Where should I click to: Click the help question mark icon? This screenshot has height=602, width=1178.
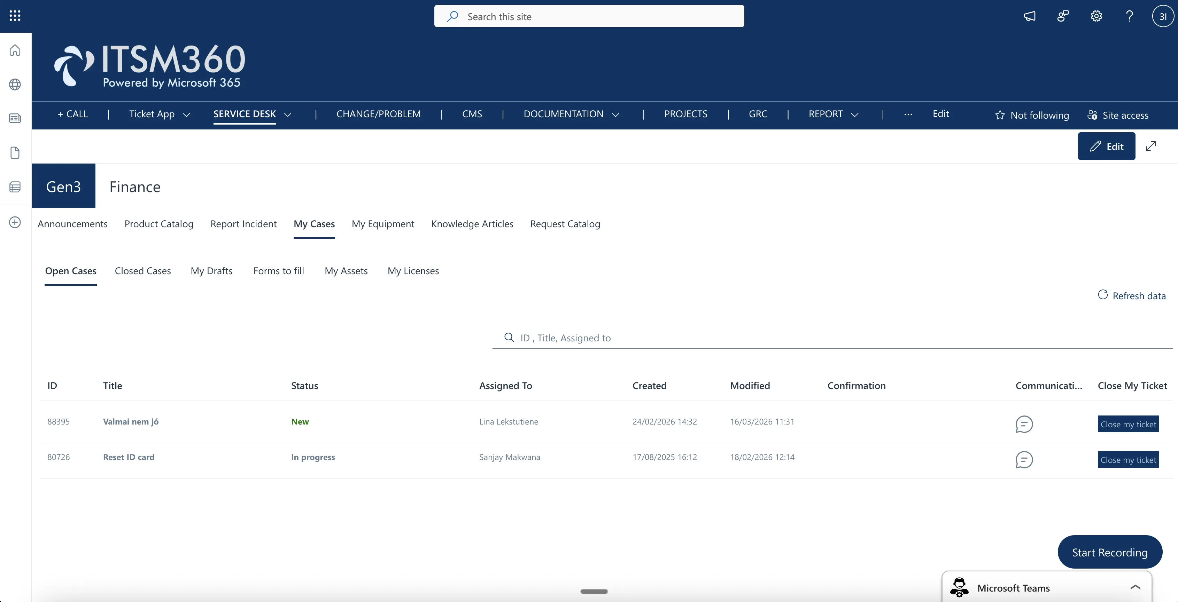pyautogui.click(x=1129, y=16)
